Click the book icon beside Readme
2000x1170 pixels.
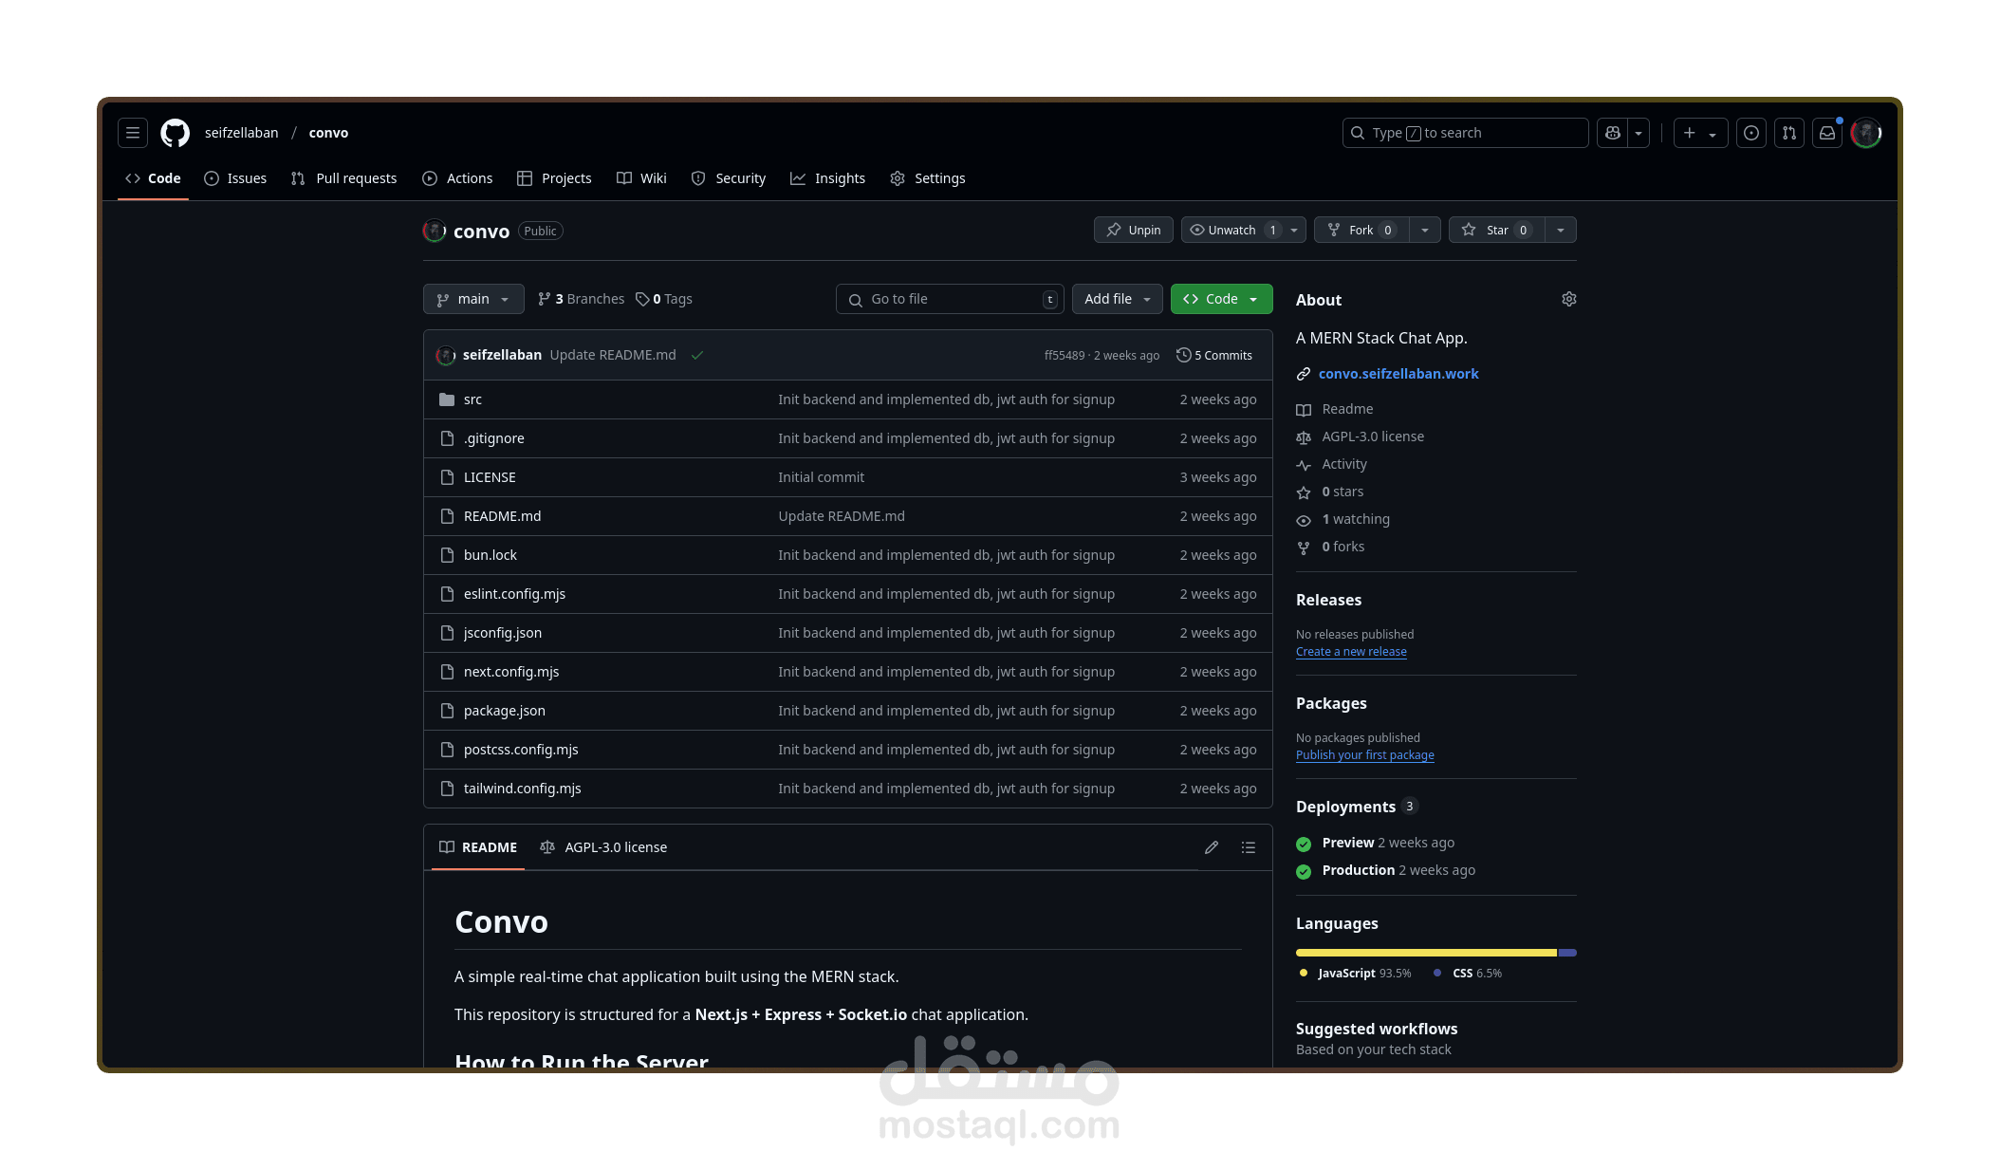click(1304, 410)
